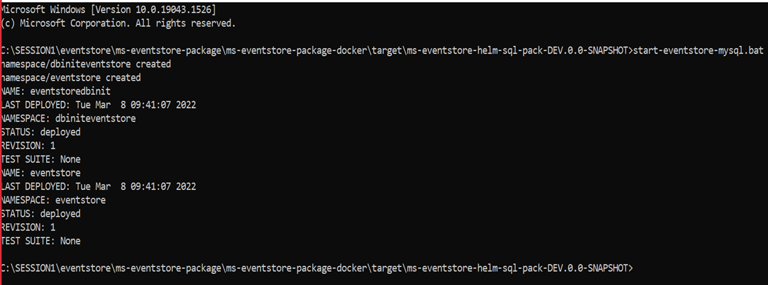This screenshot has height=285, width=768.
Task: Click the 'NAMESPACE: dbiniteventstore' line
Action: click(68, 118)
